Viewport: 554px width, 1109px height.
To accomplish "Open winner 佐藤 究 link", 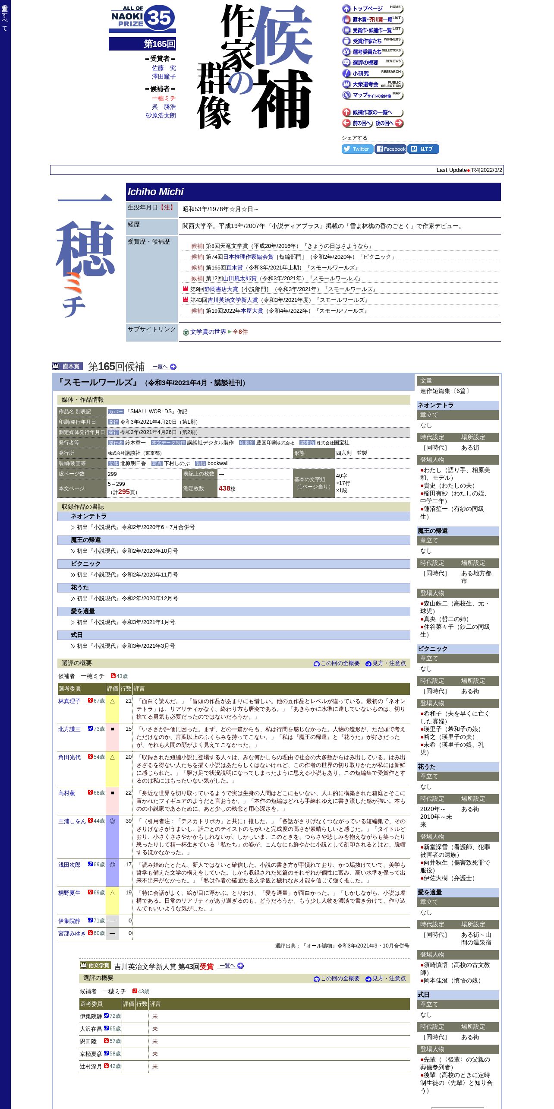I will [x=164, y=68].
